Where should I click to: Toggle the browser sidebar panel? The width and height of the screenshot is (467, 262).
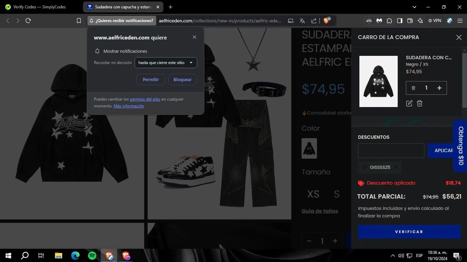(400, 21)
